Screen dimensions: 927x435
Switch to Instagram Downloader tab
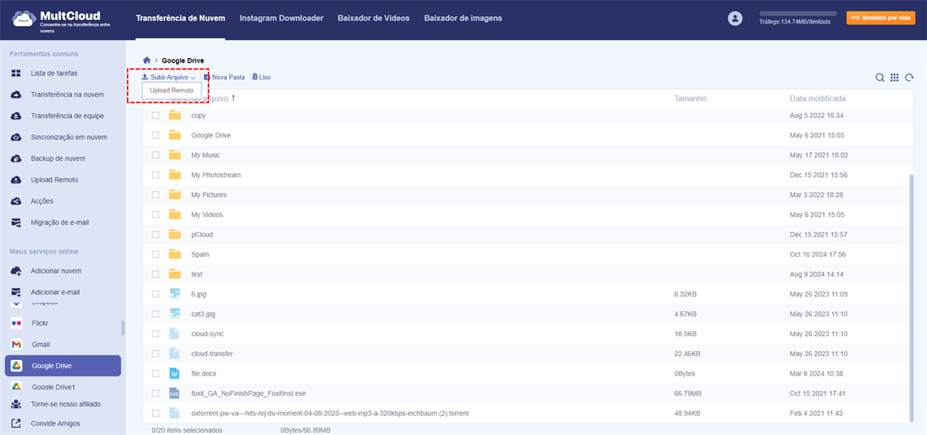click(281, 18)
